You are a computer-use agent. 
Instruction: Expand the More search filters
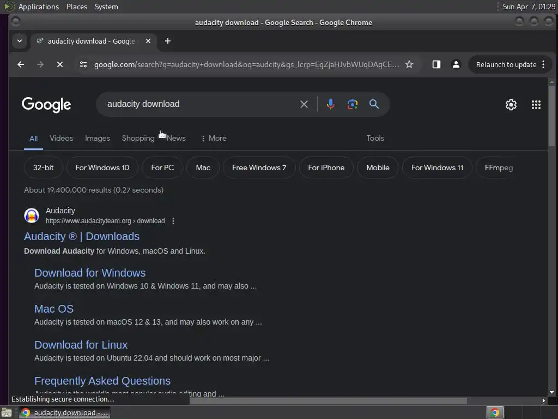[214, 138]
